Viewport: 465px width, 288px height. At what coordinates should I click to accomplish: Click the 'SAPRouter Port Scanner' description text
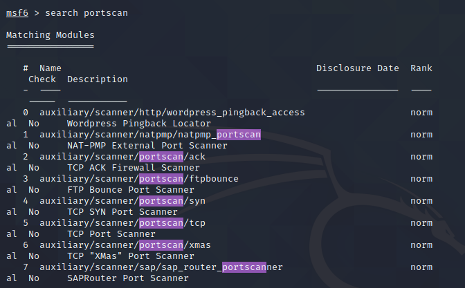[x=128, y=278]
